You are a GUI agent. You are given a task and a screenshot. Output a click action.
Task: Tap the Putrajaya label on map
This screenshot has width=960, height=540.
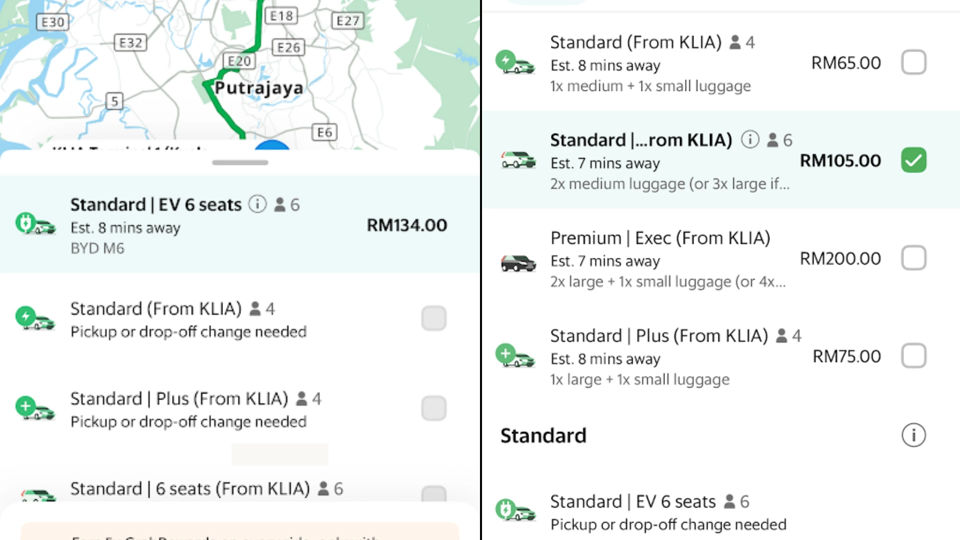(x=258, y=87)
